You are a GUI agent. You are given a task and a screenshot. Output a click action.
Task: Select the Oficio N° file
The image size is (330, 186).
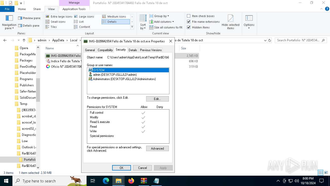click(63, 66)
